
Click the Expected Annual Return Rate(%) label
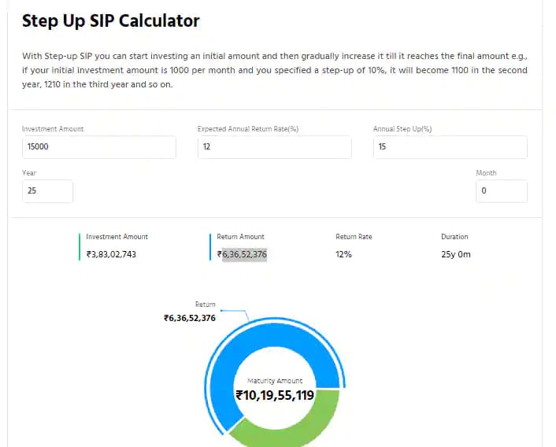[247, 128]
